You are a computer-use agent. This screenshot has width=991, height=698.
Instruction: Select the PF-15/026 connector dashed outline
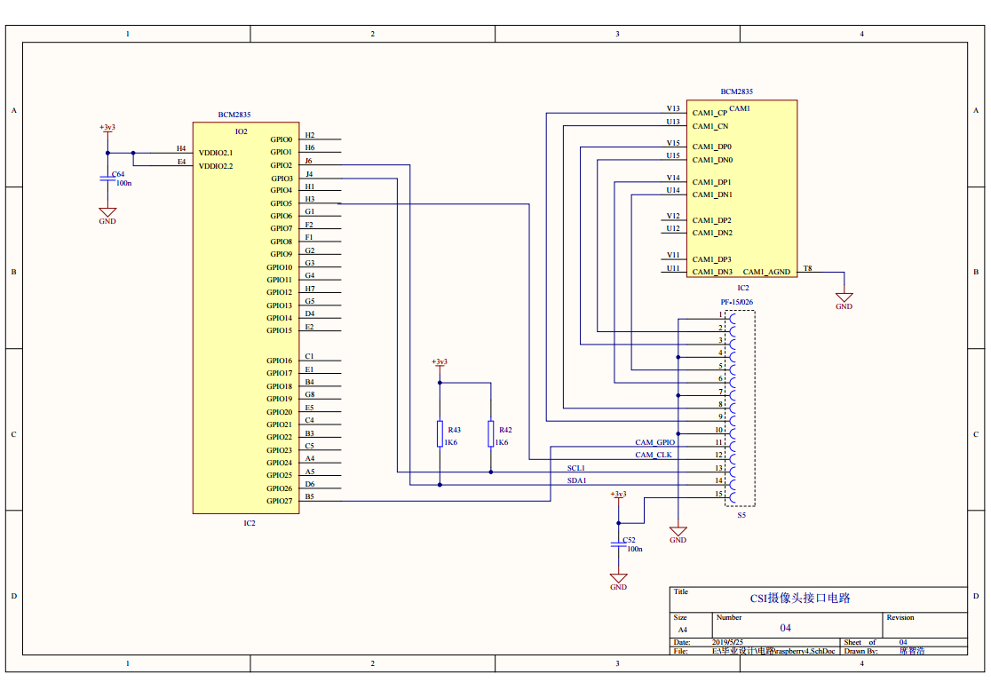tap(740, 408)
